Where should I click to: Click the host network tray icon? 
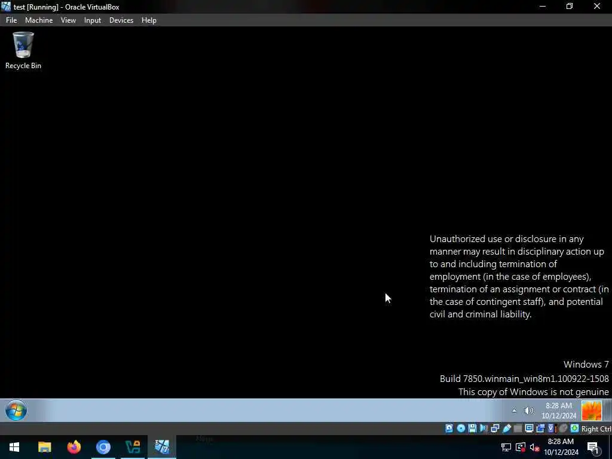(506, 447)
